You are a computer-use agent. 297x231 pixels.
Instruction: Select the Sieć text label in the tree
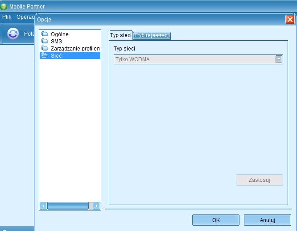coord(56,55)
